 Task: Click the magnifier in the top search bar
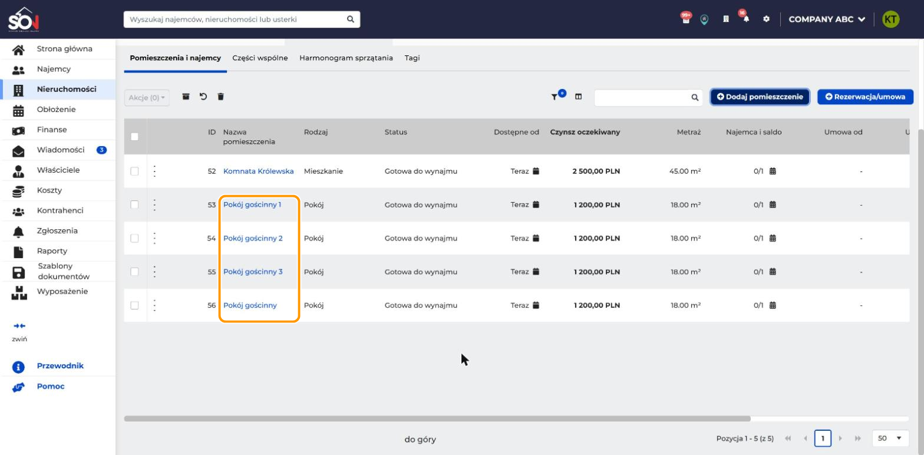pos(350,19)
